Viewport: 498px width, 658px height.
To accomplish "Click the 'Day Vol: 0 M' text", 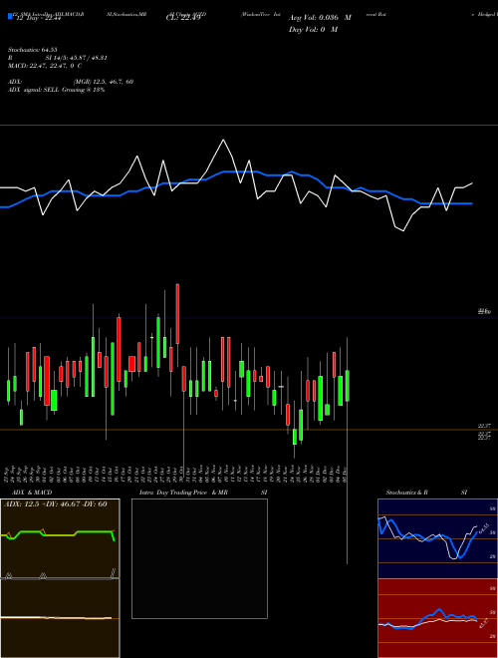I will click(313, 29).
